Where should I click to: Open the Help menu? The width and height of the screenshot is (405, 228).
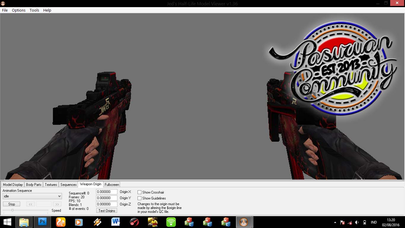(47, 10)
